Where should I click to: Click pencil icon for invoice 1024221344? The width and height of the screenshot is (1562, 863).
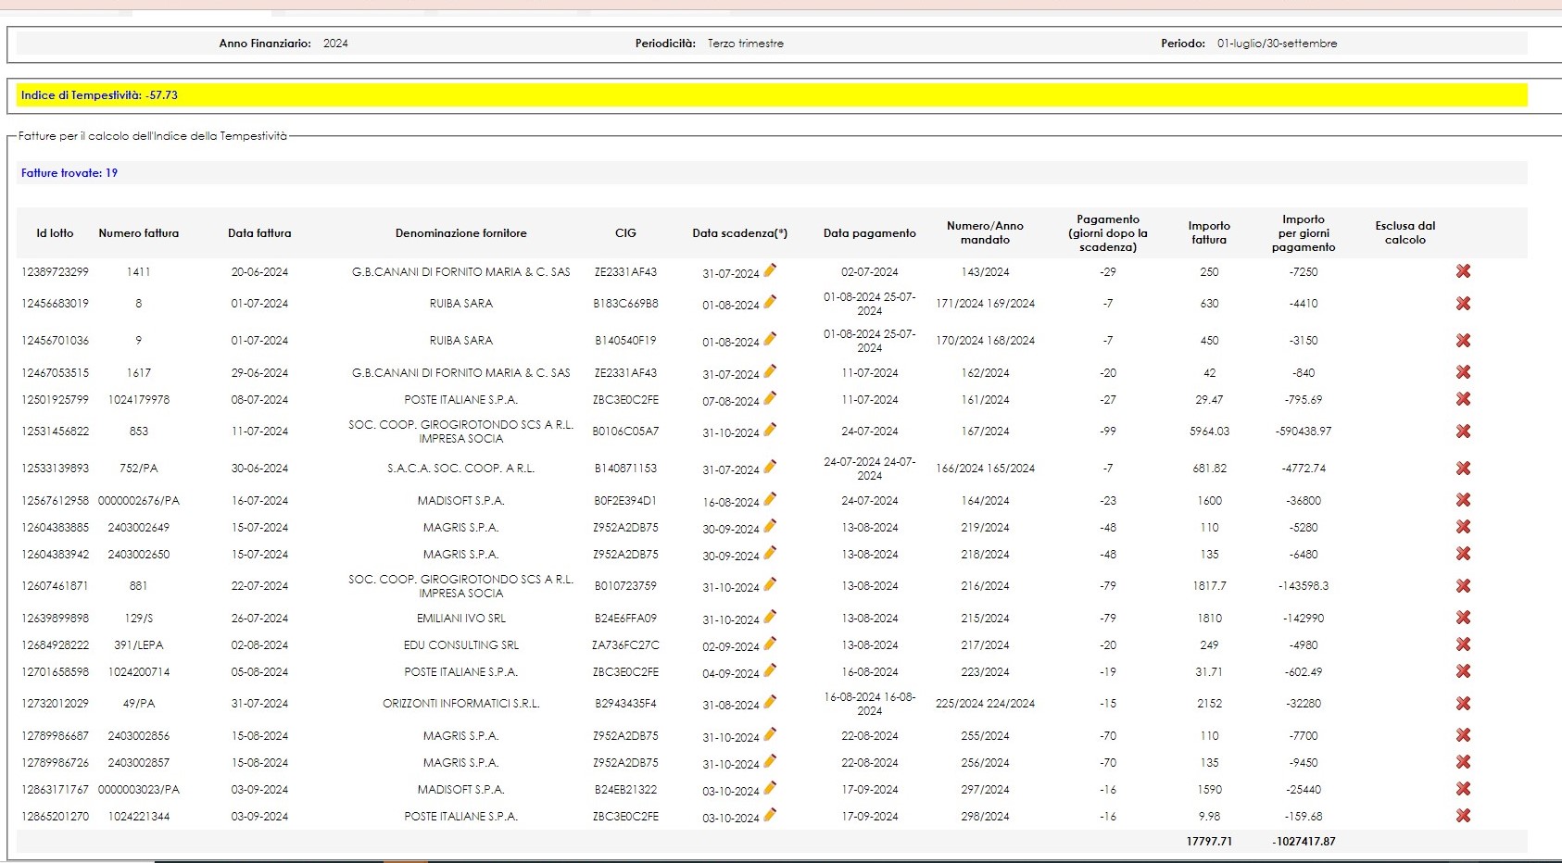tap(770, 815)
